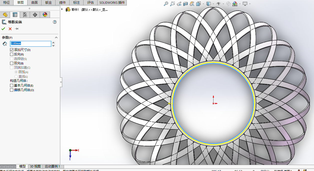
Task: Uncheck 添加尺寸 checkbox
Action: click(11, 50)
